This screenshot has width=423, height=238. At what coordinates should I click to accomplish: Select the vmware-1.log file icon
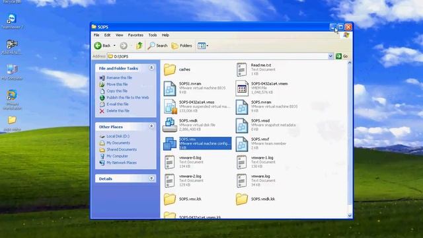[x=241, y=162]
